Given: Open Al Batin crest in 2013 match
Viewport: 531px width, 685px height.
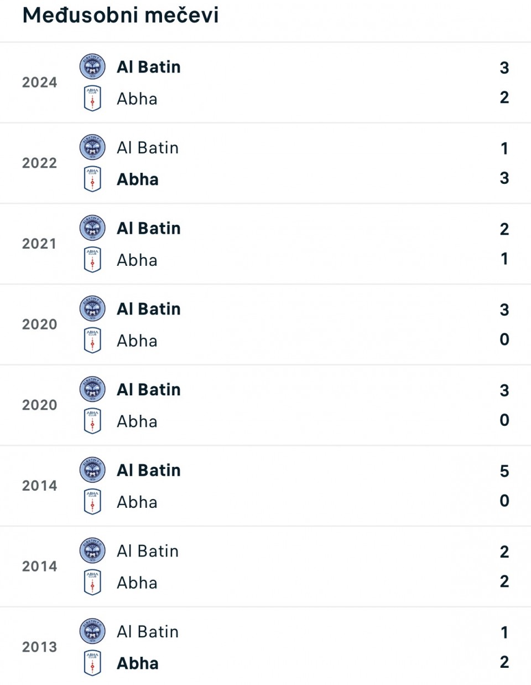Looking at the screenshot, I should coord(92,631).
